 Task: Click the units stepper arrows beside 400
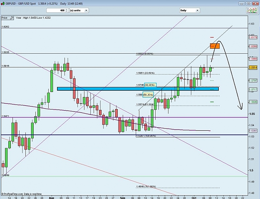(x=67, y=10)
